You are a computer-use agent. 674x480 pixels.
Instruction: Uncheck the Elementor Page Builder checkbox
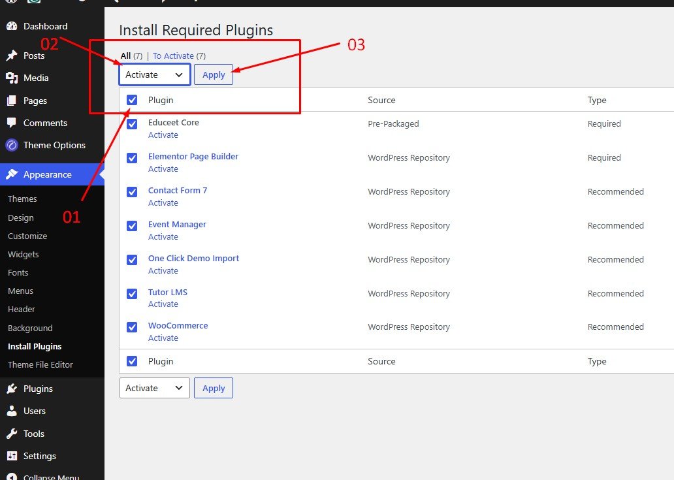click(x=132, y=158)
